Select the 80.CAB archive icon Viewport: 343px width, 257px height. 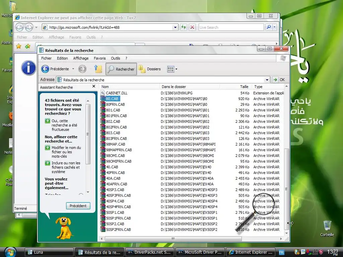[x=103, y=99]
